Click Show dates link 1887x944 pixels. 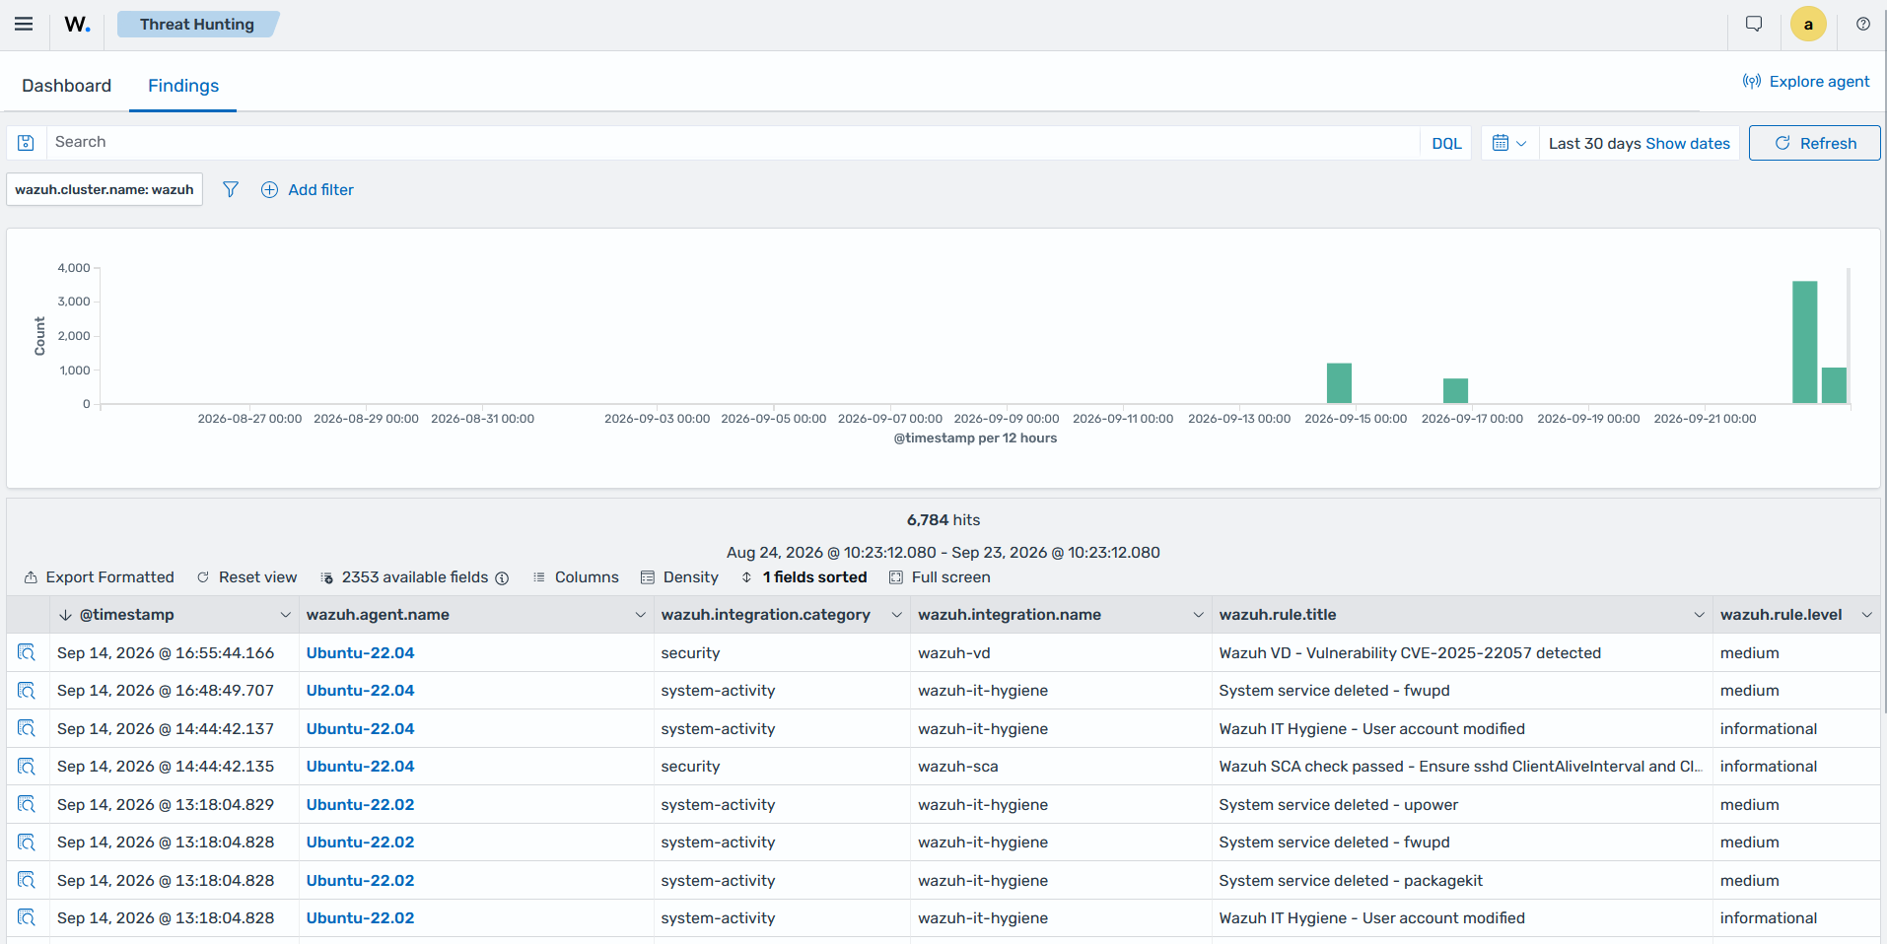1688,144
